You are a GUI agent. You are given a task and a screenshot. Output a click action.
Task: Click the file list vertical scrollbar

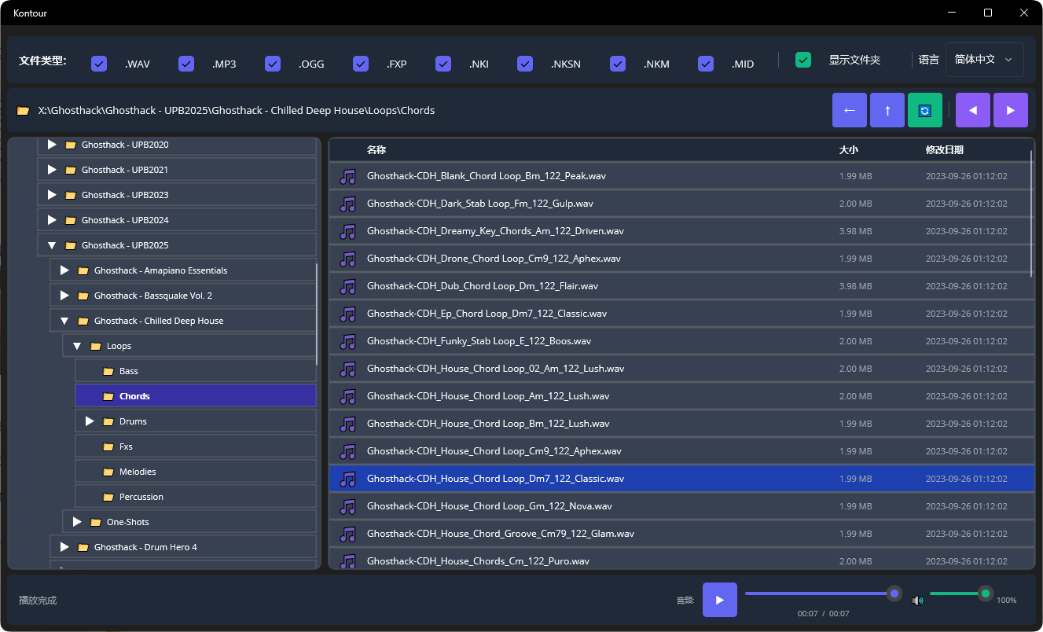click(x=1032, y=212)
